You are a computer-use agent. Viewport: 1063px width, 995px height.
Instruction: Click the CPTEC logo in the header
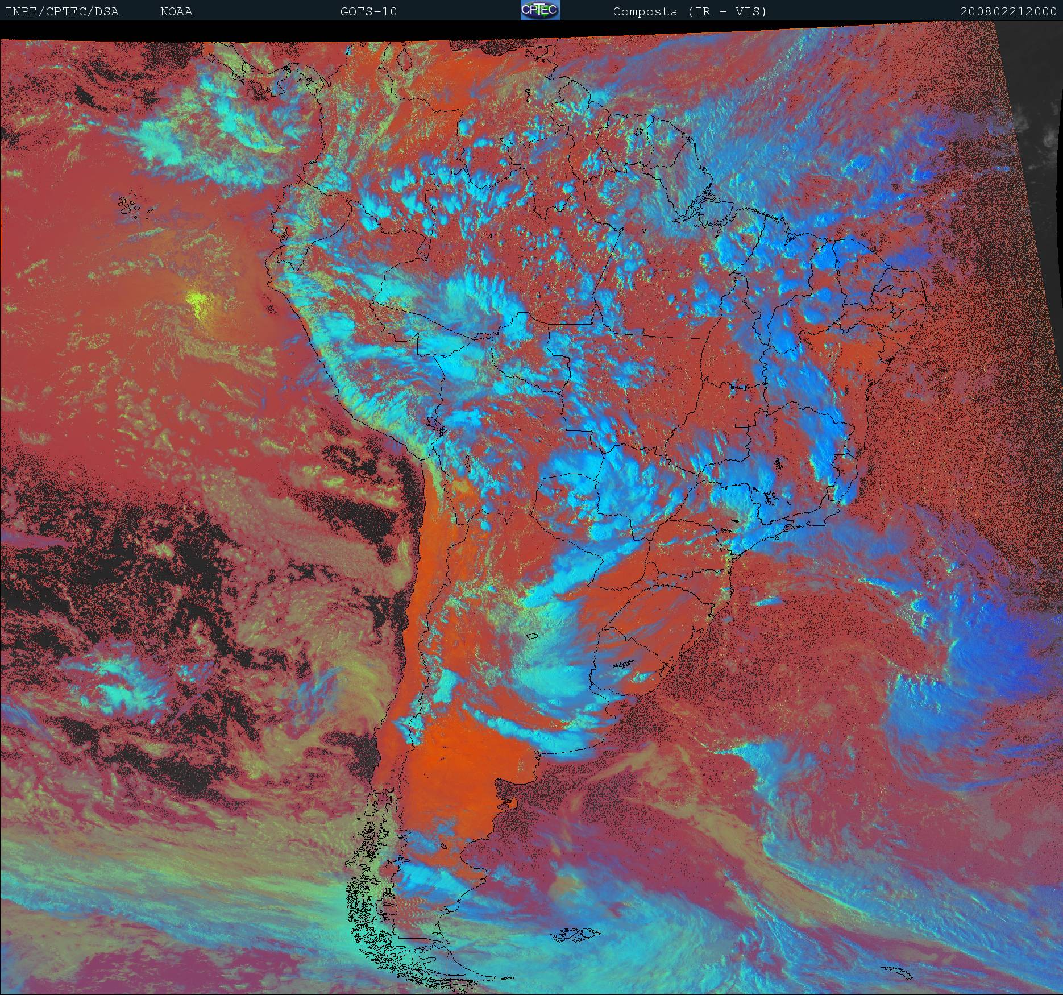(540, 10)
